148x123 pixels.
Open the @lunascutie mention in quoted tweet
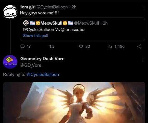tap(72, 30)
